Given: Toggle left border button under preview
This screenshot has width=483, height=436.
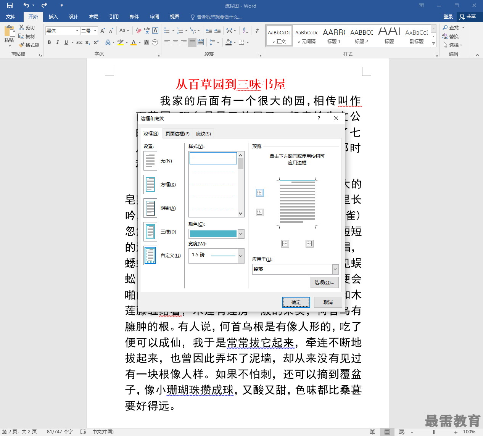Looking at the screenshot, I should [x=285, y=243].
